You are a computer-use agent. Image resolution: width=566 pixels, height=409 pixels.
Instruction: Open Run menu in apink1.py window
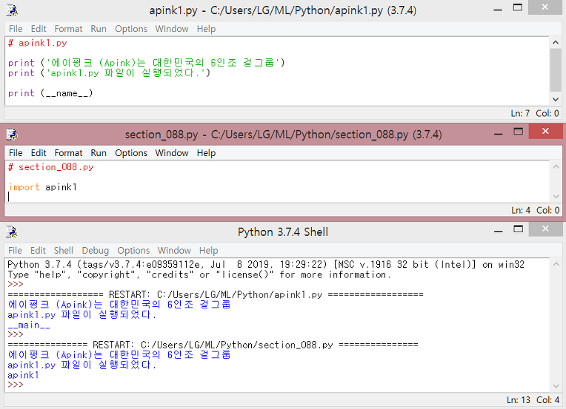99,29
